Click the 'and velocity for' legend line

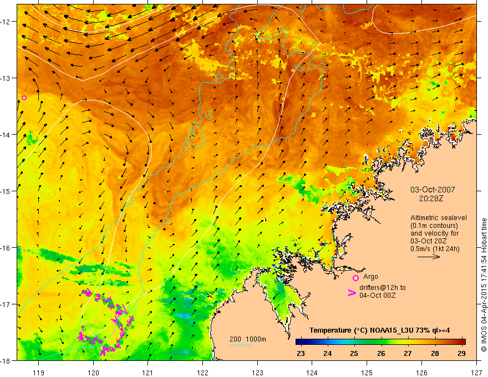(434, 233)
